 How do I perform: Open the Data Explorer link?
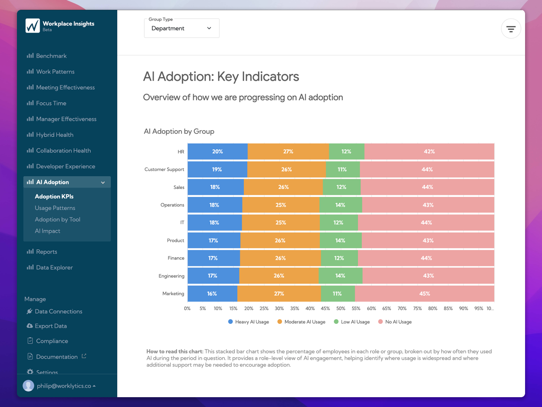(x=54, y=268)
